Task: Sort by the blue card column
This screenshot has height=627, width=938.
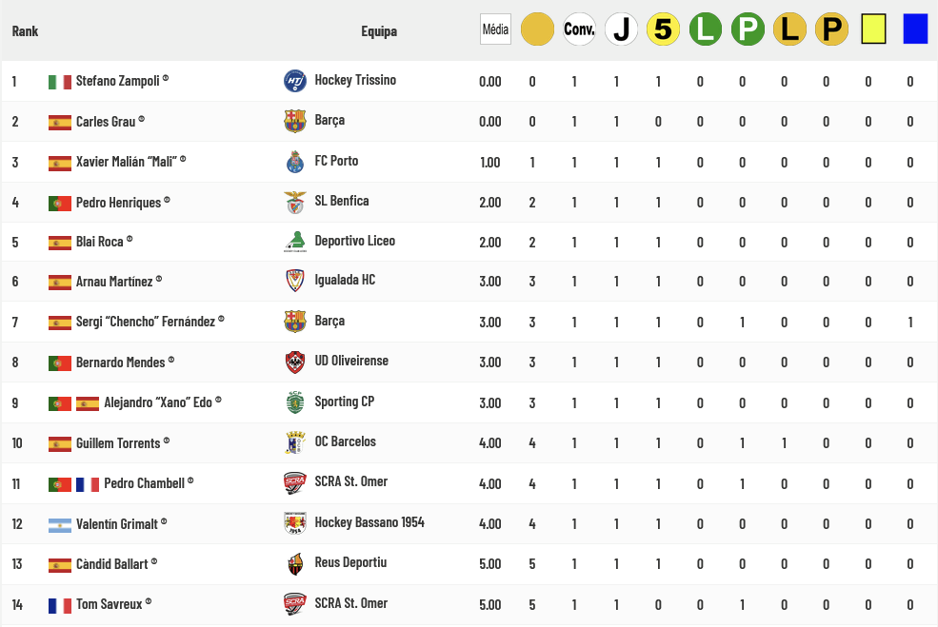Action: (915, 29)
